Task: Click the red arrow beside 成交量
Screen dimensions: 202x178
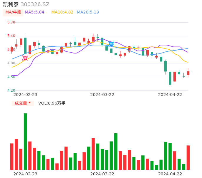Action: [x=30, y=103]
